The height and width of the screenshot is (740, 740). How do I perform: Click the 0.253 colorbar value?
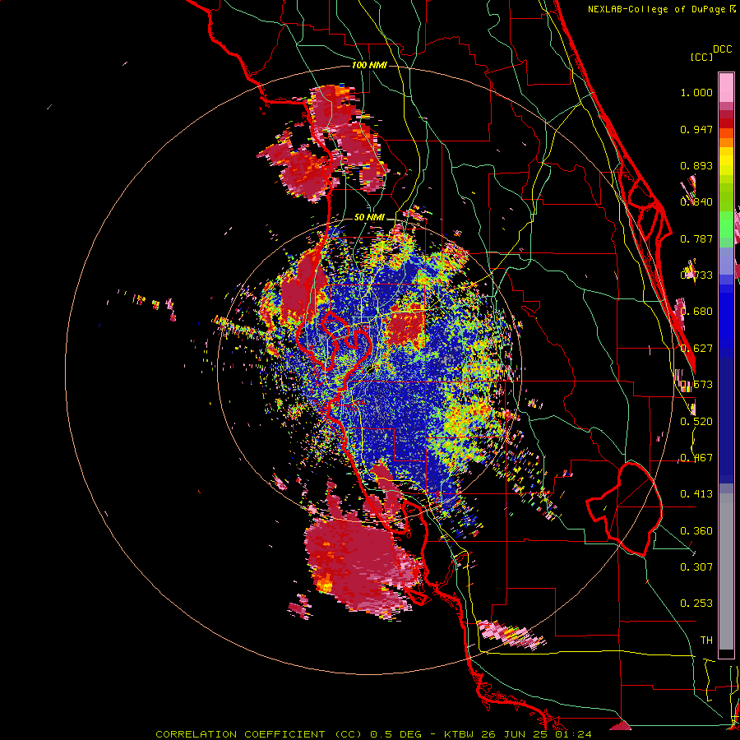[x=696, y=604]
